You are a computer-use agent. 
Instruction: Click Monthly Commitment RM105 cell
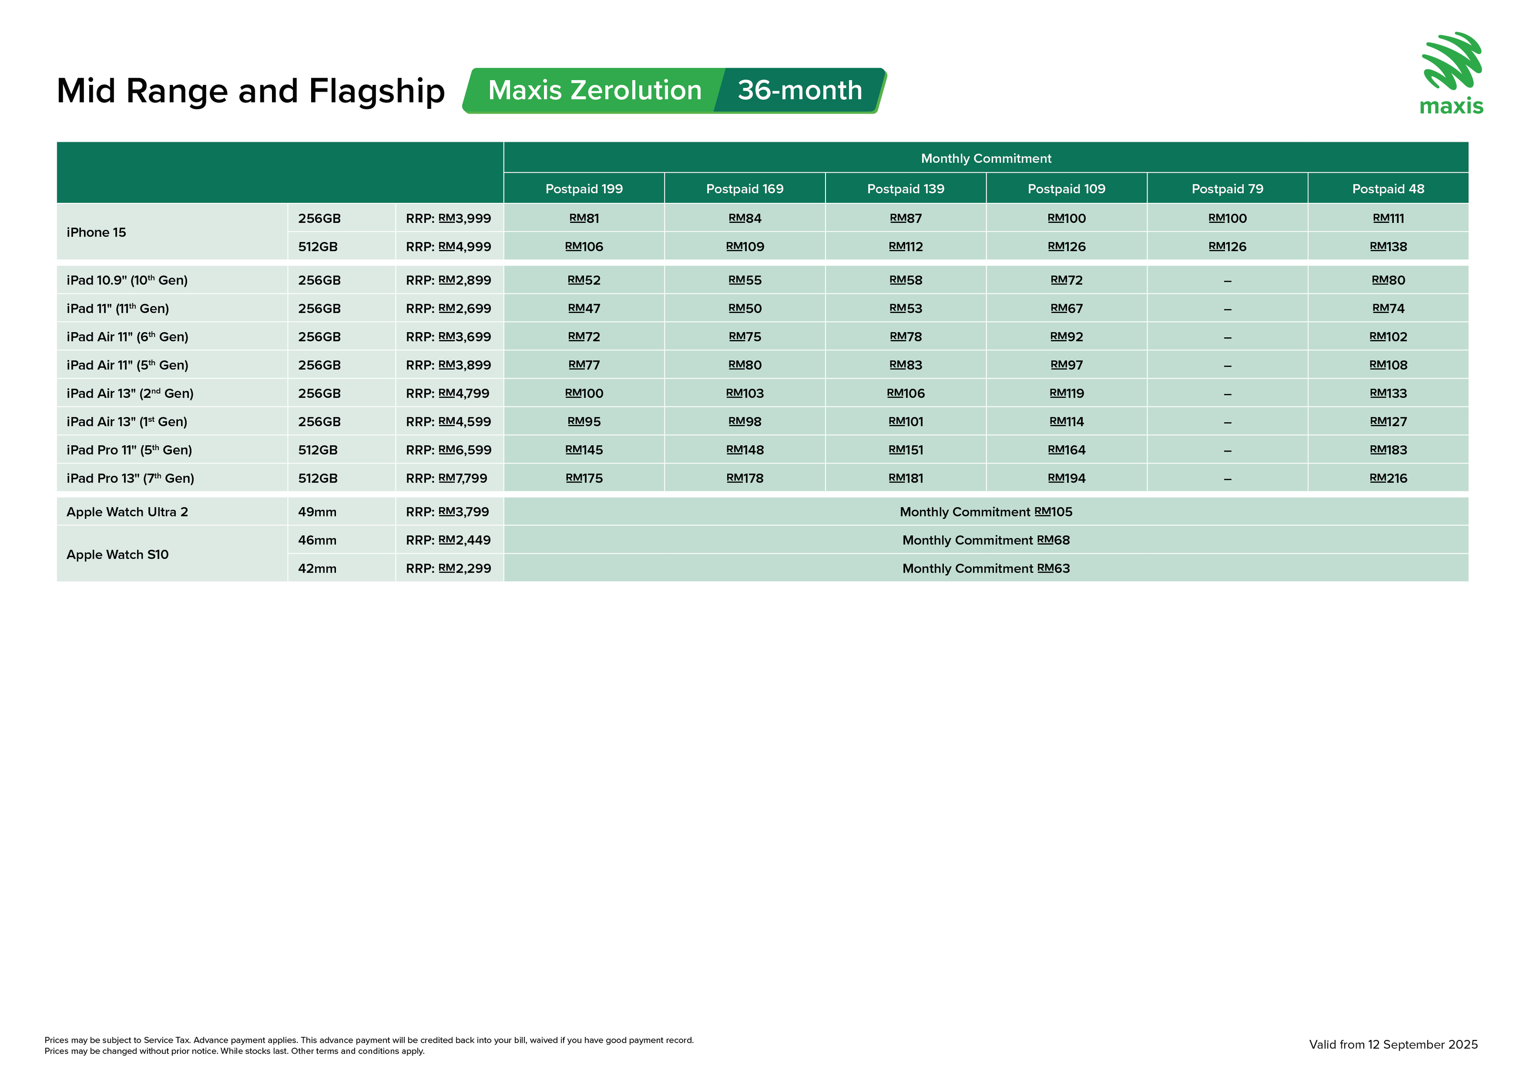(986, 512)
